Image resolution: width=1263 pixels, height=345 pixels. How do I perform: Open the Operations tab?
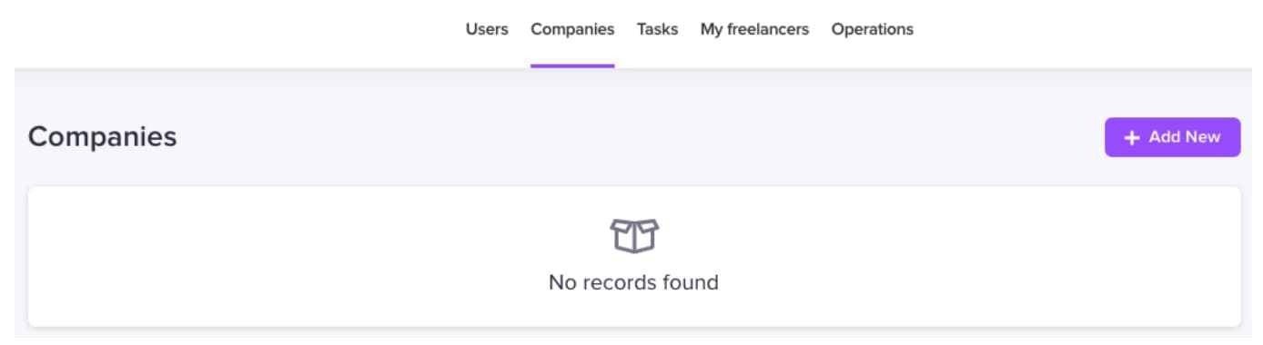[872, 29]
